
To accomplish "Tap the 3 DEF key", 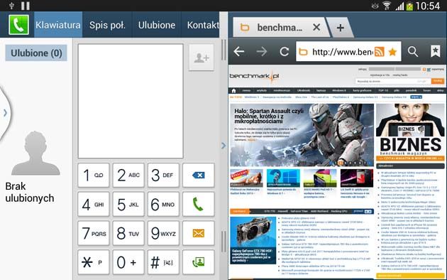I will point(163,175).
